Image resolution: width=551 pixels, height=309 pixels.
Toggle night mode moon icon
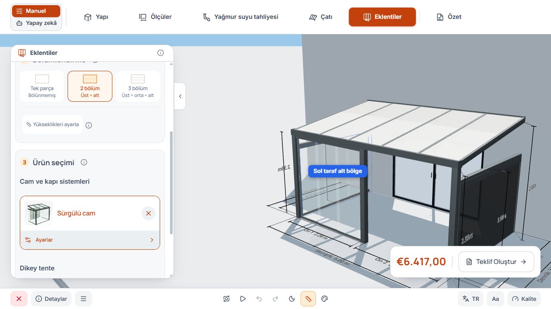tap(292, 299)
